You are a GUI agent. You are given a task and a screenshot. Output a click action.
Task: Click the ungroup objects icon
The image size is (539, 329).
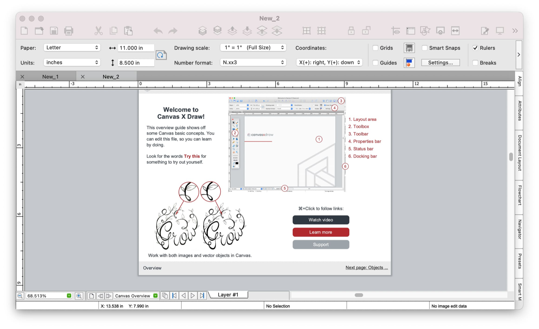[x=321, y=31]
